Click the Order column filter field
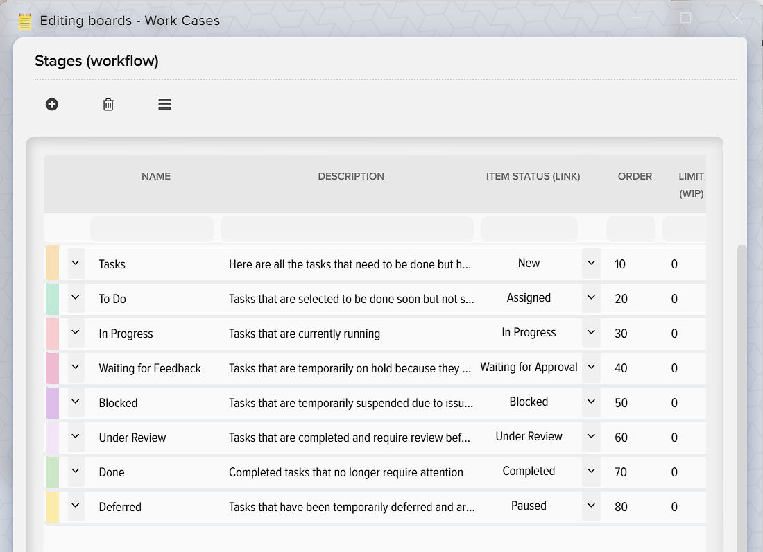Image resolution: width=763 pixels, height=552 pixels. click(x=631, y=228)
